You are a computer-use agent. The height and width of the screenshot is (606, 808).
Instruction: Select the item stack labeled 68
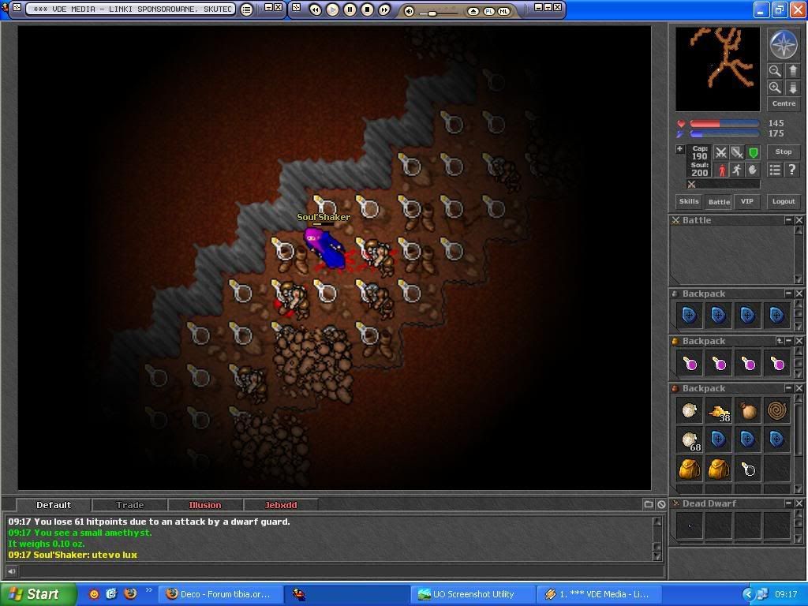(x=690, y=440)
